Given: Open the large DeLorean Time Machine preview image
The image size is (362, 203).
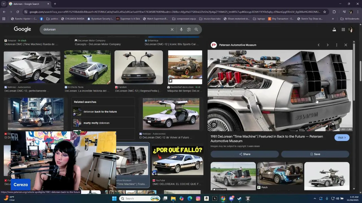Looking at the screenshot, I should [280, 91].
